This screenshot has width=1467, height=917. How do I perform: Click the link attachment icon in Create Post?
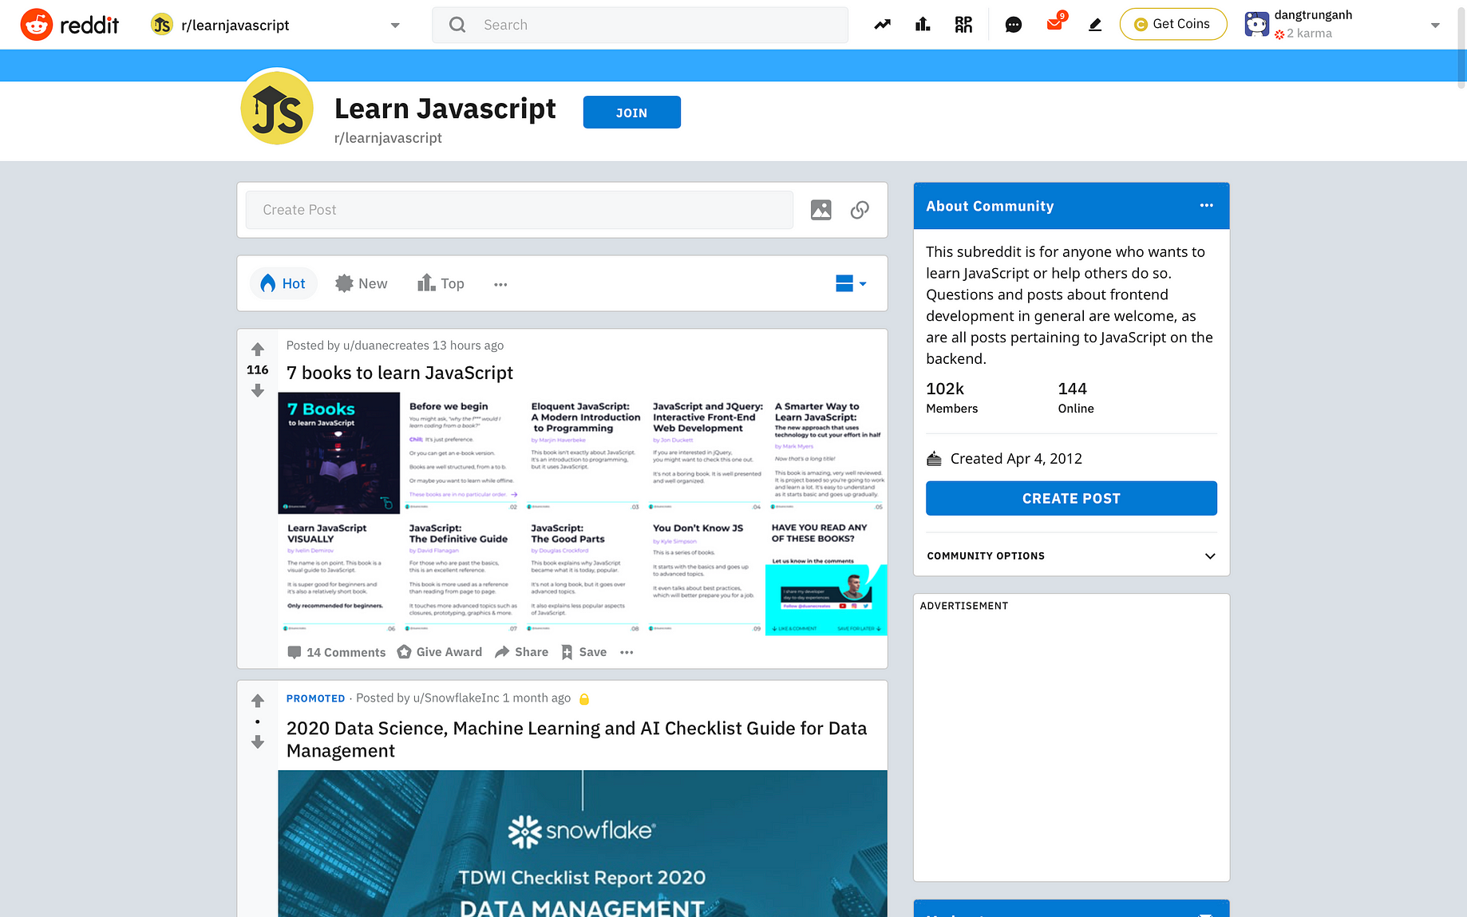(x=860, y=210)
